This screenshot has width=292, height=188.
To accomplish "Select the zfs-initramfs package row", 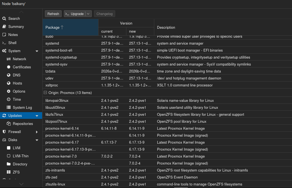I will (167, 170).
